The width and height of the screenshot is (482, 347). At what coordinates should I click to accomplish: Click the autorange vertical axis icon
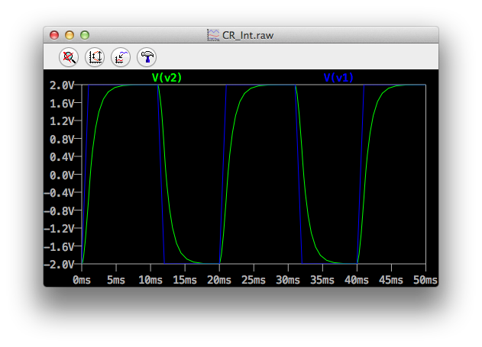[x=95, y=56]
